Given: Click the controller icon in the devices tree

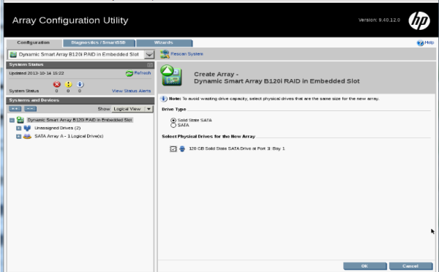Looking at the screenshot, I should pos(20,120).
